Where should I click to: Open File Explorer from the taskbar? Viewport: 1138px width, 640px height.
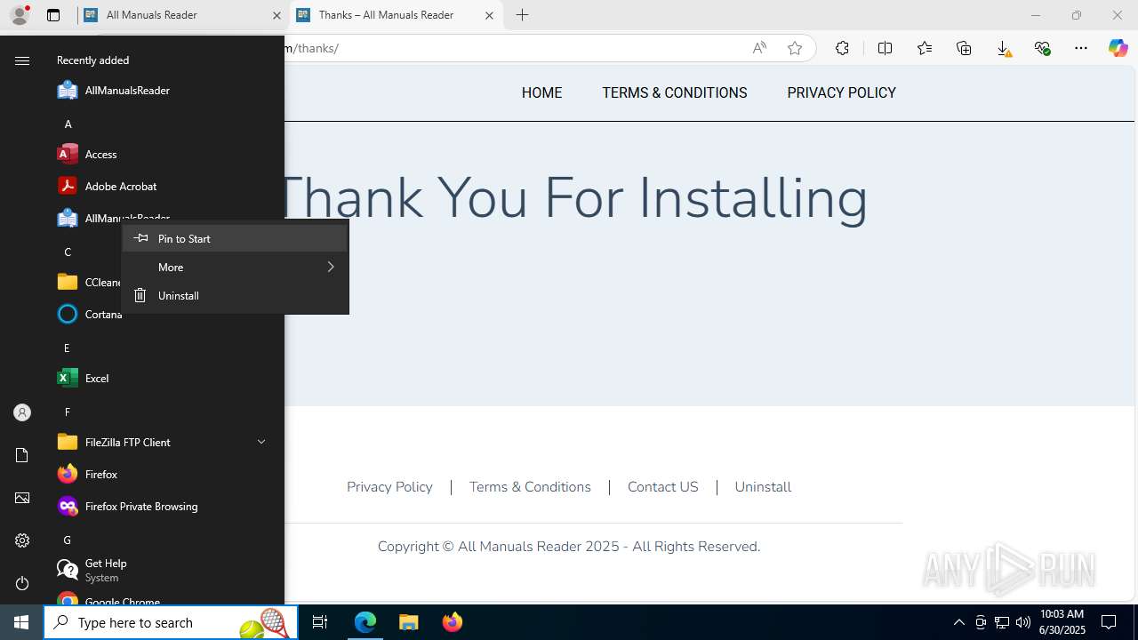(409, 622)
